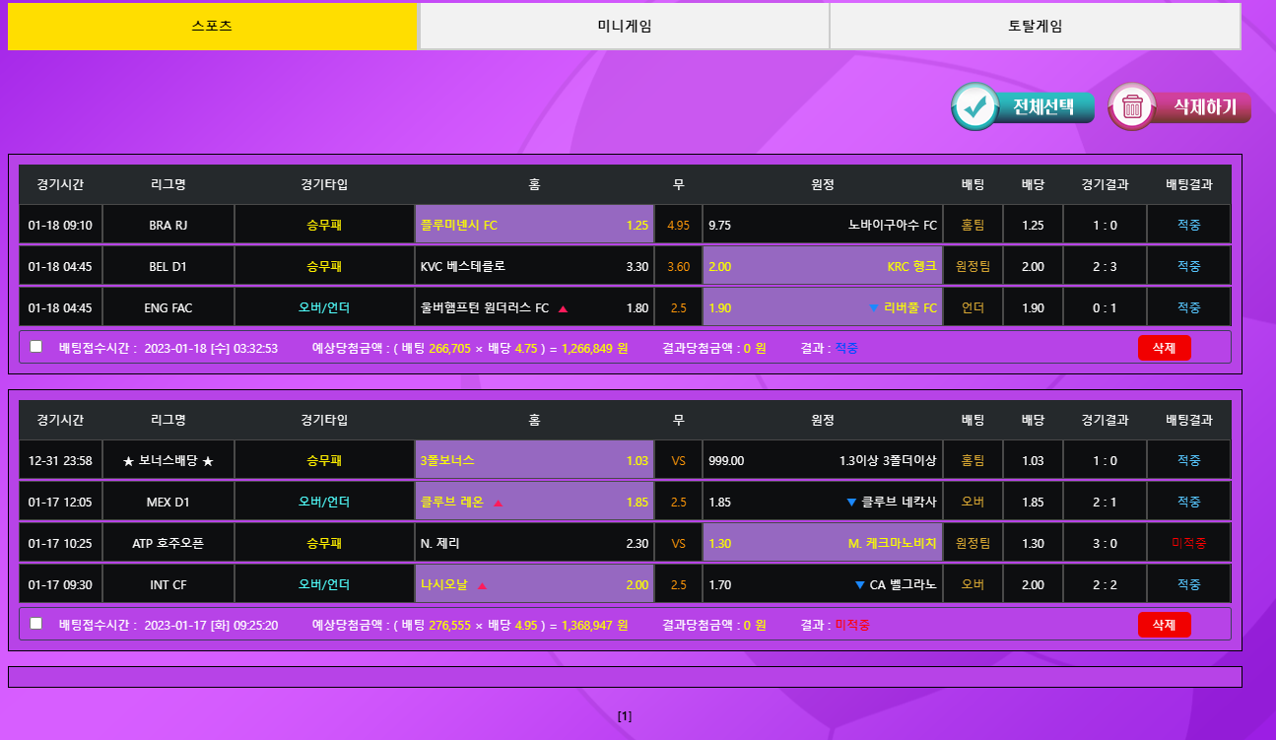Open the 토탈게임 tab
This screenshot has height=740, width=1276.
click(x=1035, y=27)
